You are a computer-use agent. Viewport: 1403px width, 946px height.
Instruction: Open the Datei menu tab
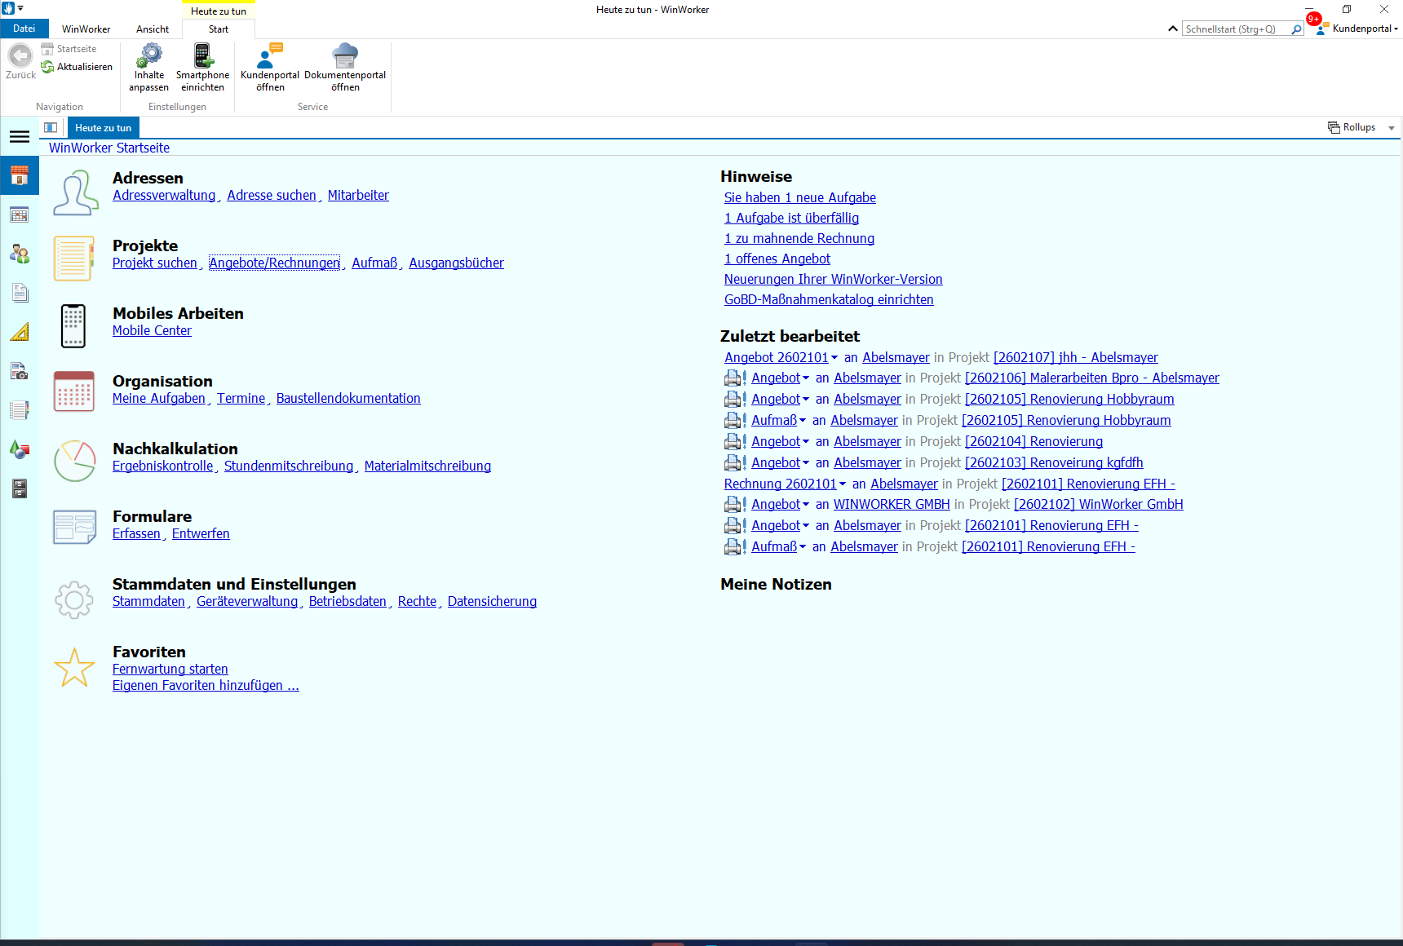click(24, 29)
